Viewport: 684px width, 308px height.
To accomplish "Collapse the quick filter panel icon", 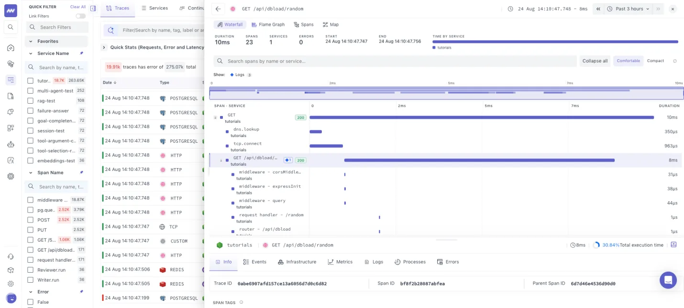I will tap(93, 8).
